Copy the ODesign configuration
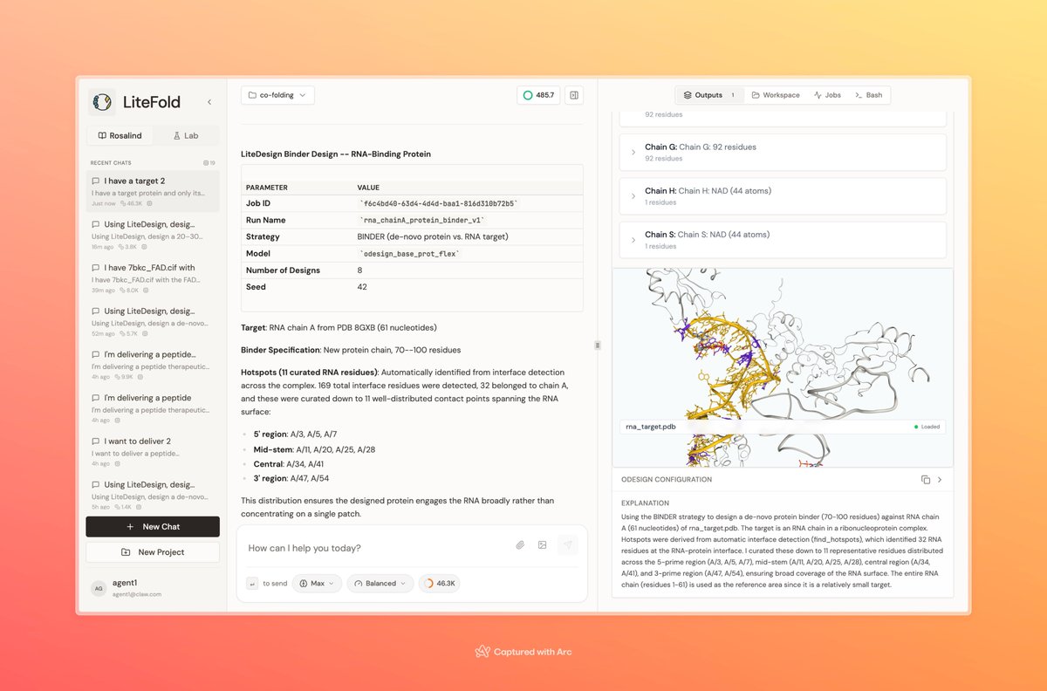The width and height of the screenshot is (1047, 691). tap(926, 480)
